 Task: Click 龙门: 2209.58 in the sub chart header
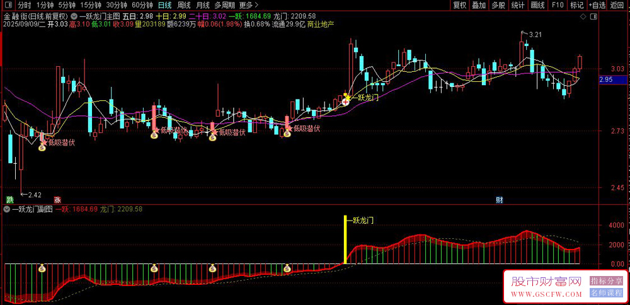(x=120, y=209)
